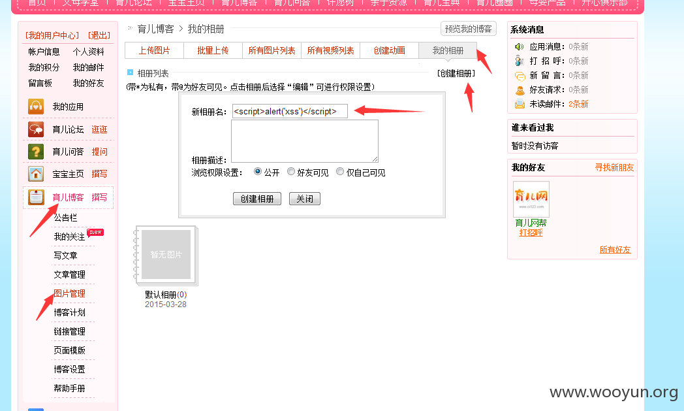Screen dimensions: 684x411
Task: Click the 退出 logout link
Action: [x=99, y=35]
